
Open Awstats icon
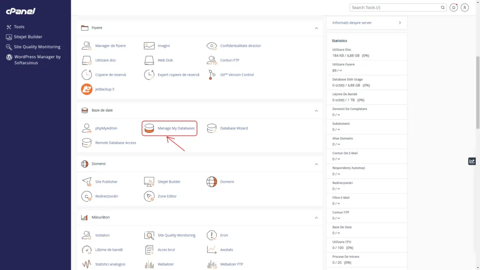pyautogui.click(x=211, y=250)
